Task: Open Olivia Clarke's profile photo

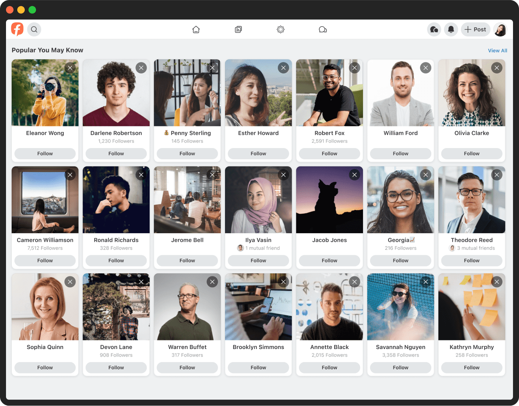Action: (x=471, y=93)
